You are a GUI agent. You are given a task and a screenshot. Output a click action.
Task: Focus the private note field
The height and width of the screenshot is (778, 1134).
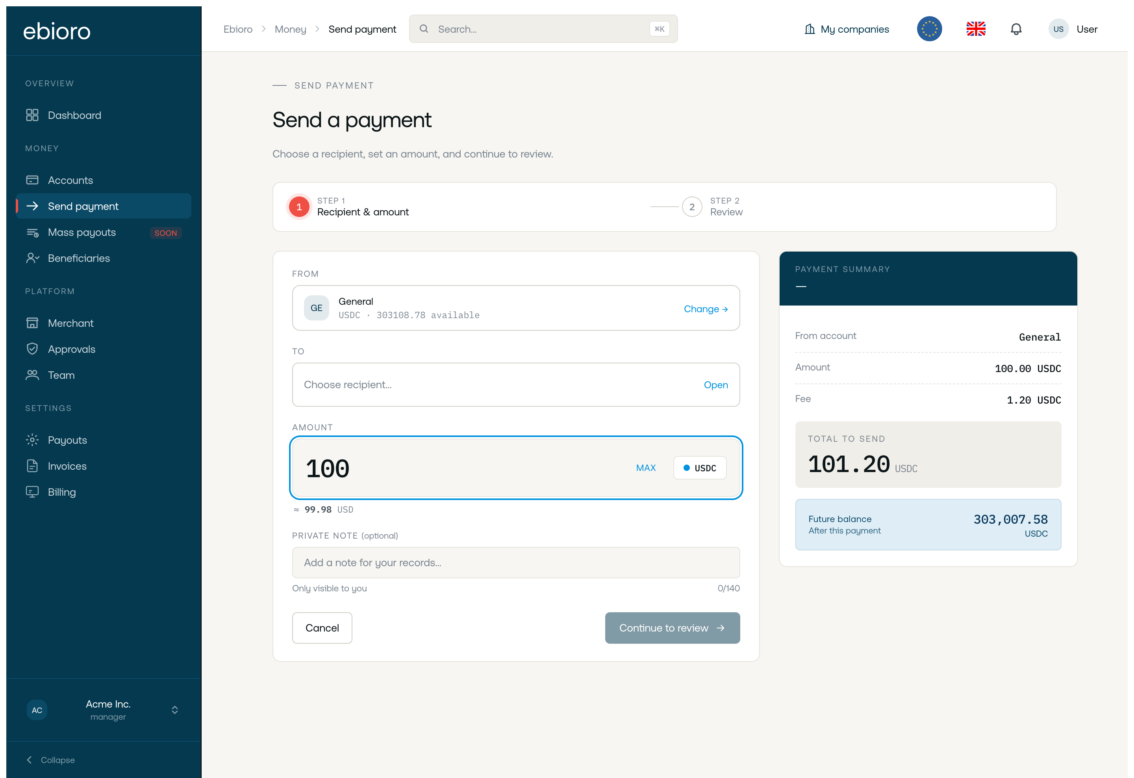[x=516, y=562]
